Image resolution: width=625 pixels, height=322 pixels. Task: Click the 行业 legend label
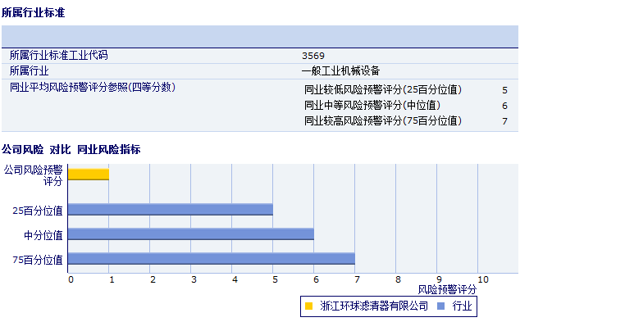pyautogui.click(x=462, y=306)
